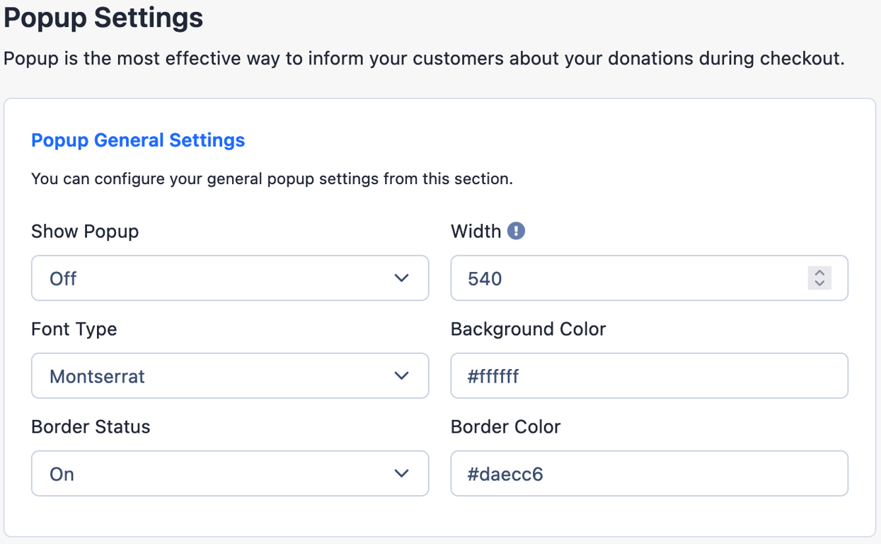Open the Font Type dropdown showing Montserrat
881x544 pixels.
(x=230, y=376)
